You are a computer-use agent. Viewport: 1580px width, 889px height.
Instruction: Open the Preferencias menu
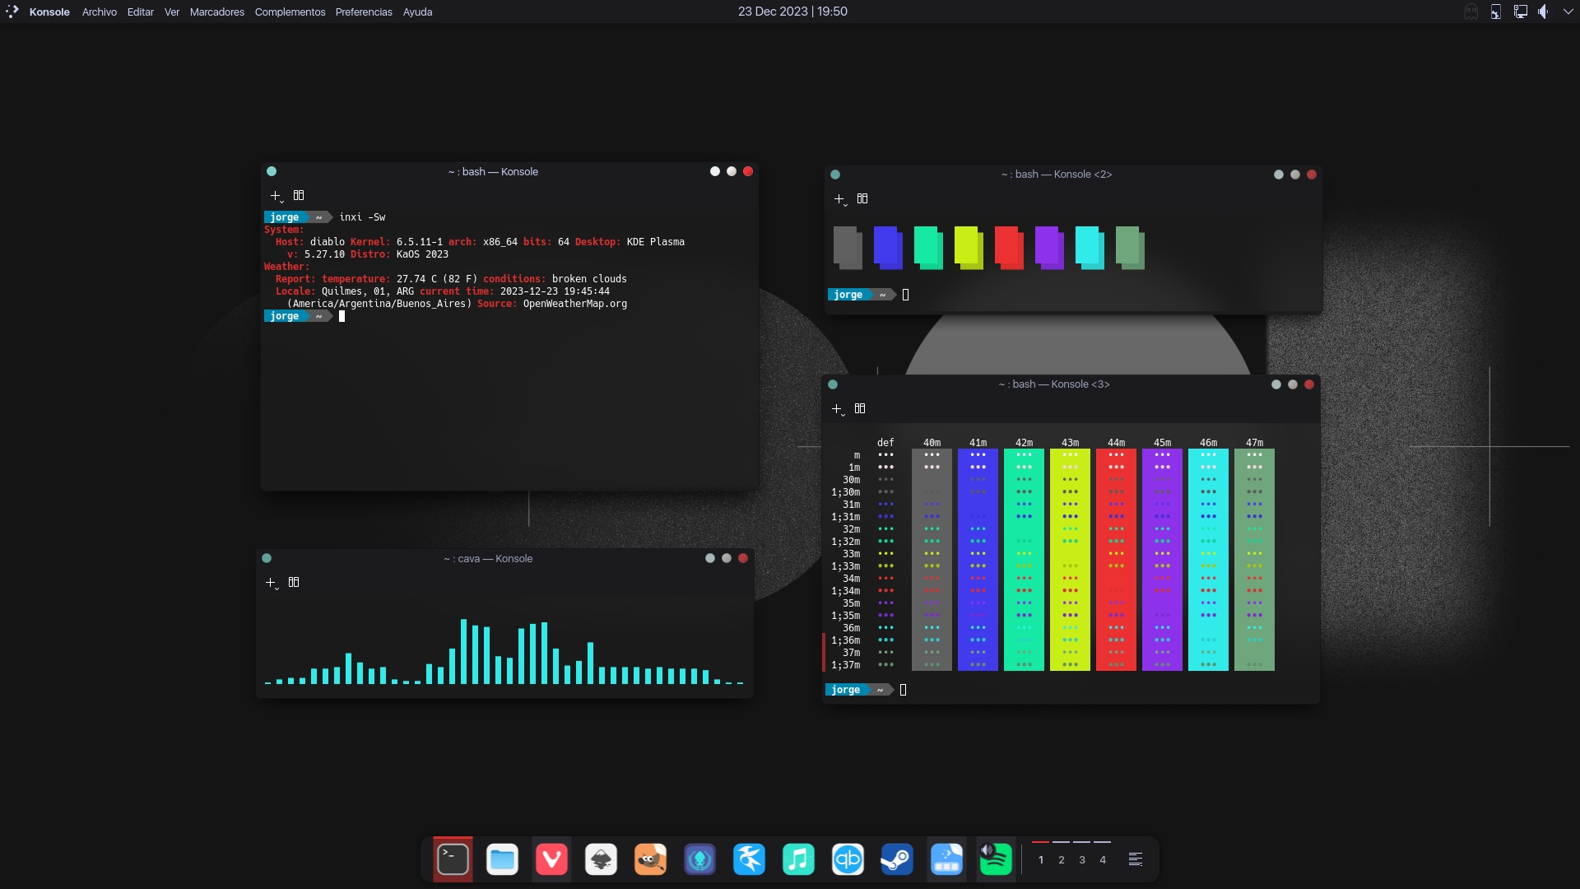point(364,12)
